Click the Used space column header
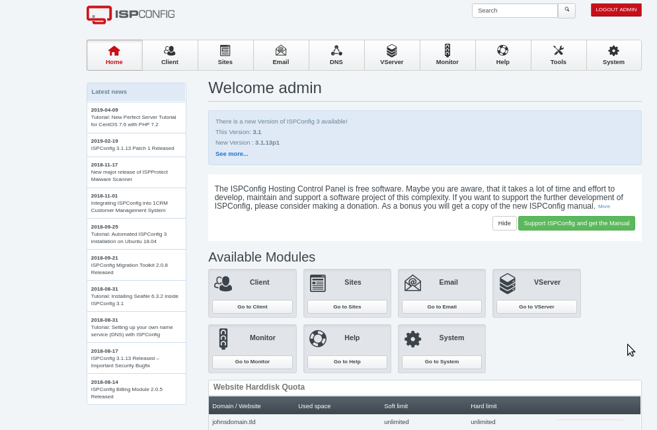 click(x=314, y=406)
